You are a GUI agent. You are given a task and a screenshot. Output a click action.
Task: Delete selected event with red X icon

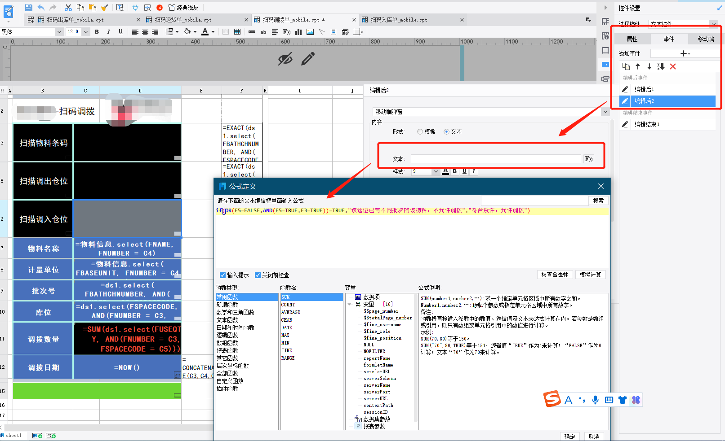click(x=673, y=66)
